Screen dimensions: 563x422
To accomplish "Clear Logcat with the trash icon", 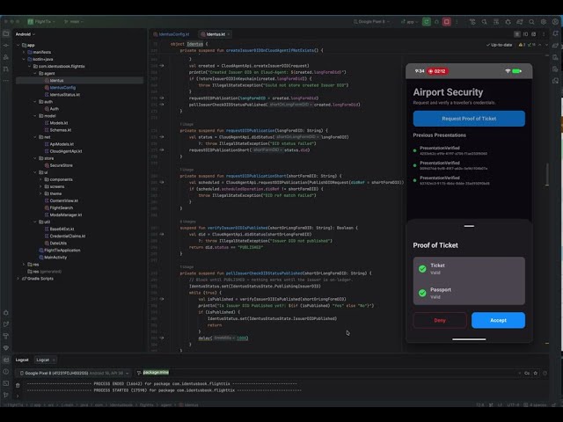I will tap(18, 385).
